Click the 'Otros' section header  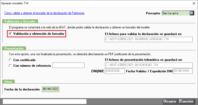pyautogui.click(x=8, y=81)
